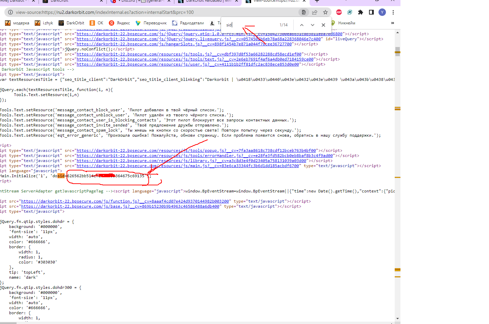Open the AdBlock Plus extension icon
This screenshot has height=324, width=489.
[x=339, y=12]
